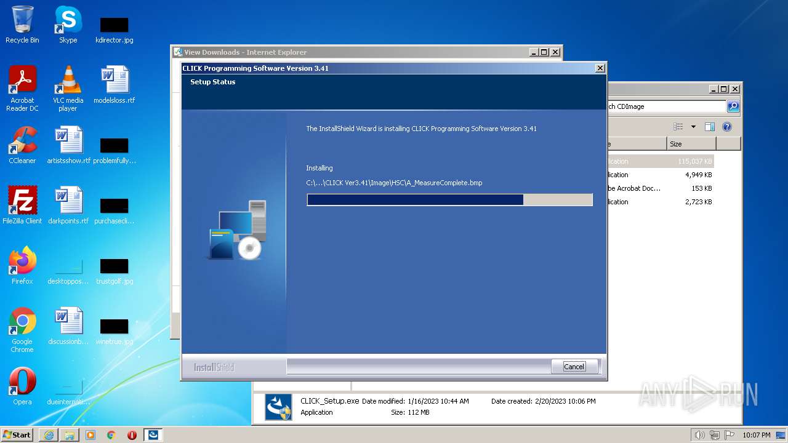Select the 153 KB Acrobat document row
Image resolution: width=788 pixels, height=443 pixels.
tap(661, 188)
